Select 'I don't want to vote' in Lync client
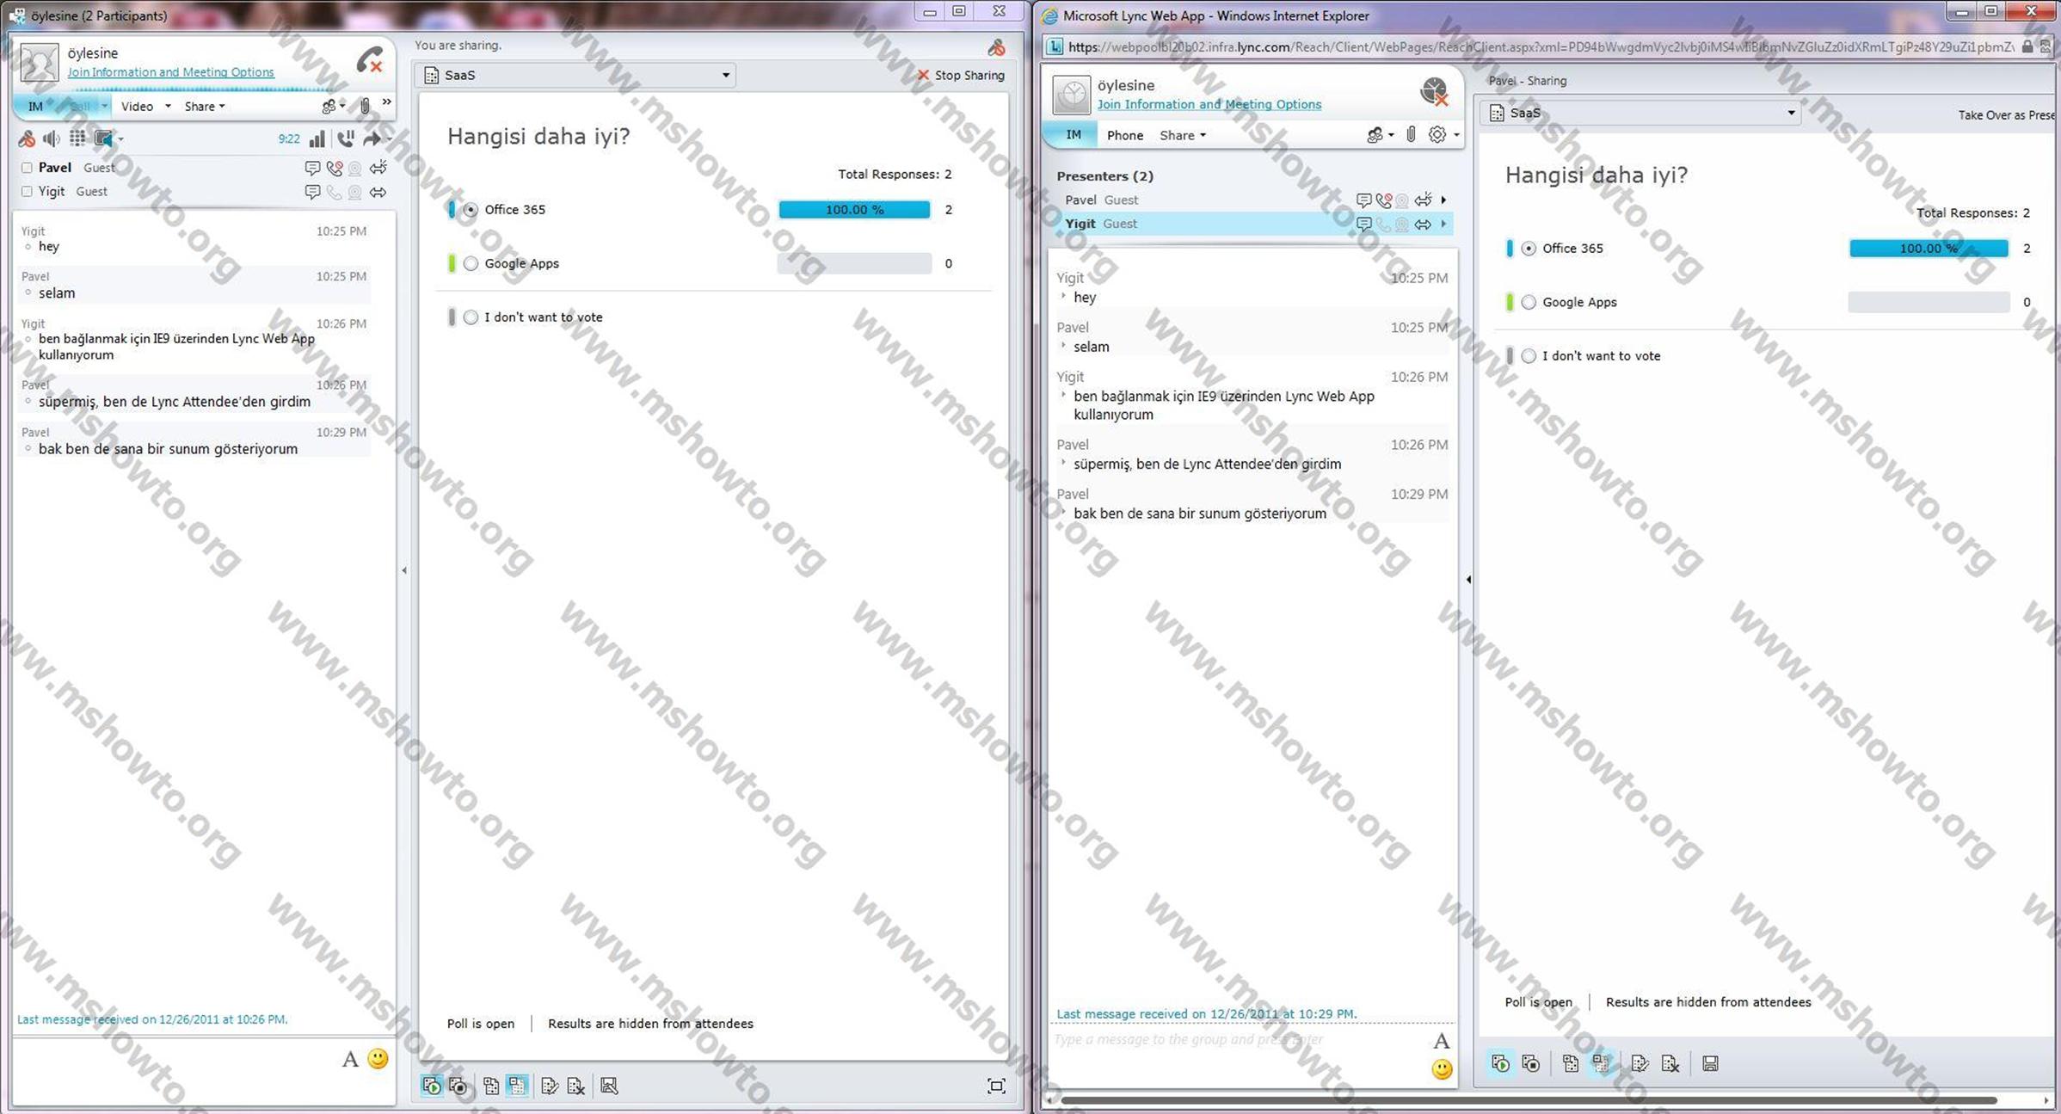 (x=471, y=317)
